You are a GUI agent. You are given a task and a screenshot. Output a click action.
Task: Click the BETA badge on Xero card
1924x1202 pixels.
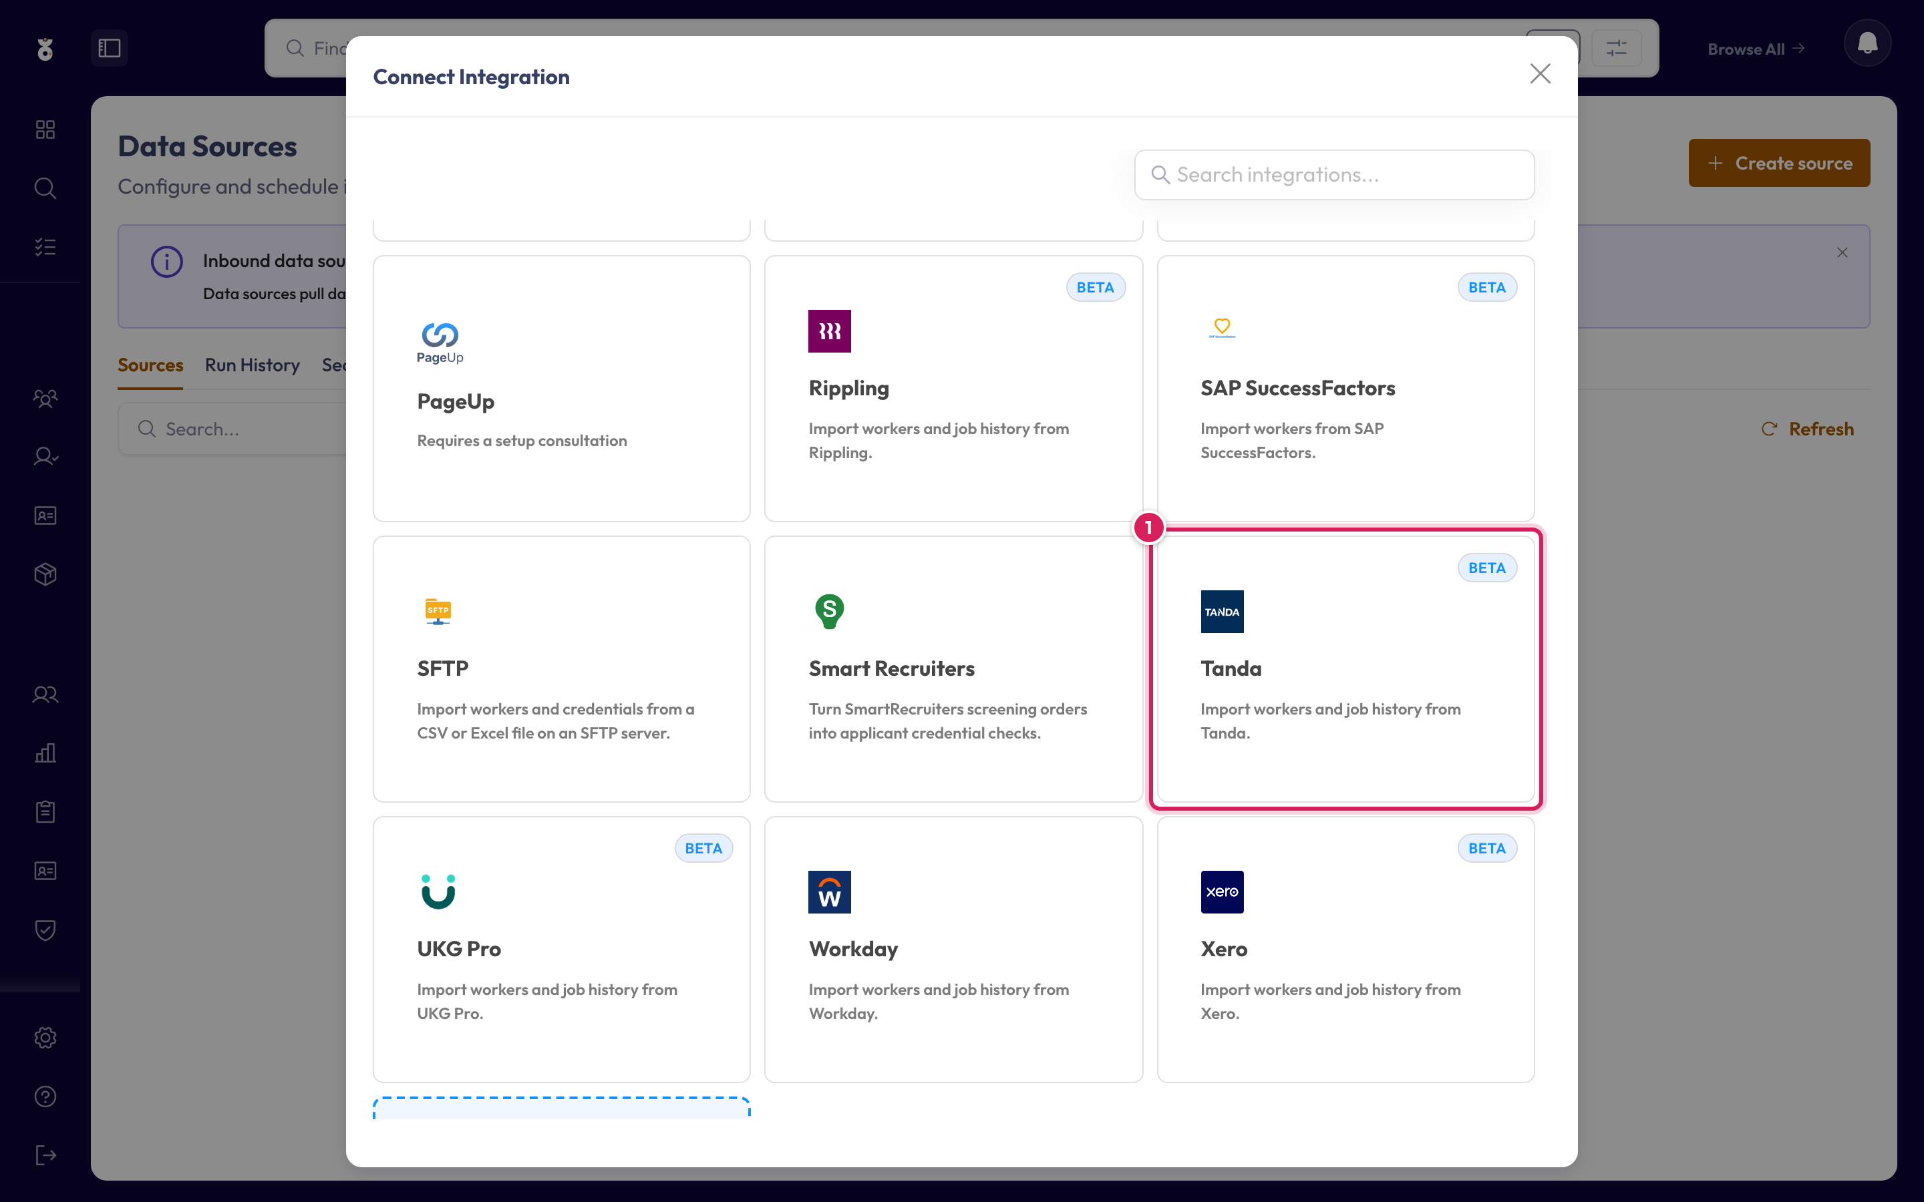click(x=1486, y=848)
